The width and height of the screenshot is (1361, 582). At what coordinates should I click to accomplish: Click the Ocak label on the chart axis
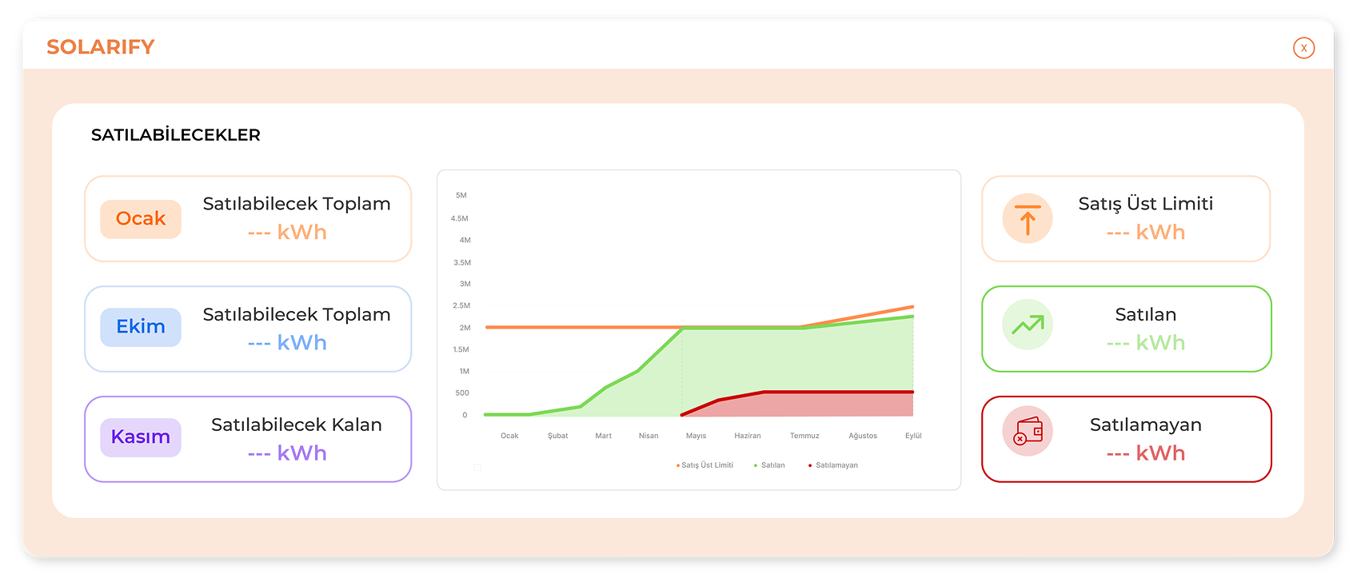pyautogui.click(x=509, y=436)
